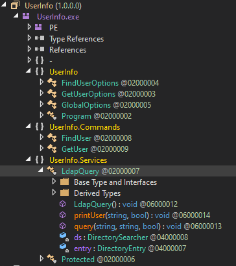Expand the GetUser class node
This screenshot has height=266, width=236.
click(41, 149)
